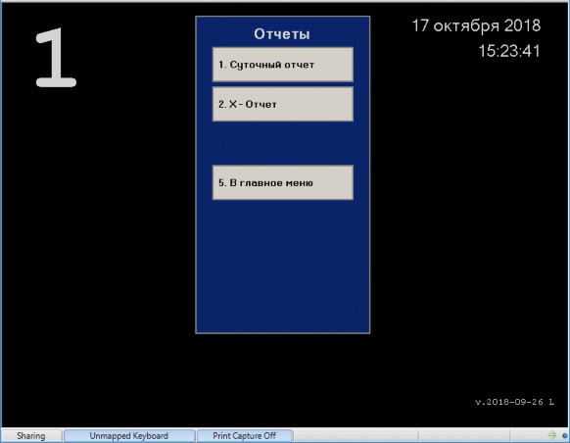Image resolution: width=570 pixels, height=443 pixels.
Task: Select the X-Отчет menu item
Action: (282, 104)
